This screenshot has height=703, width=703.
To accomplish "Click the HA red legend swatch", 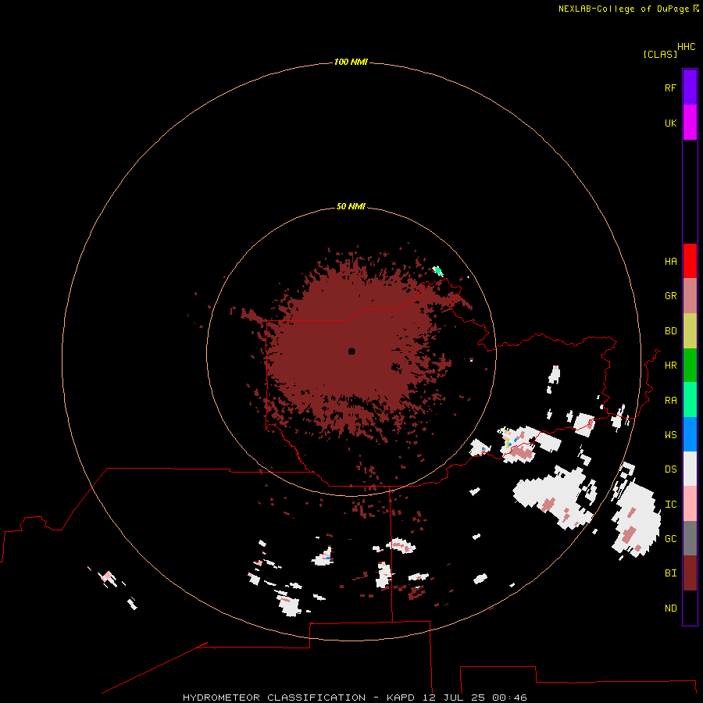I will point(690,261).
